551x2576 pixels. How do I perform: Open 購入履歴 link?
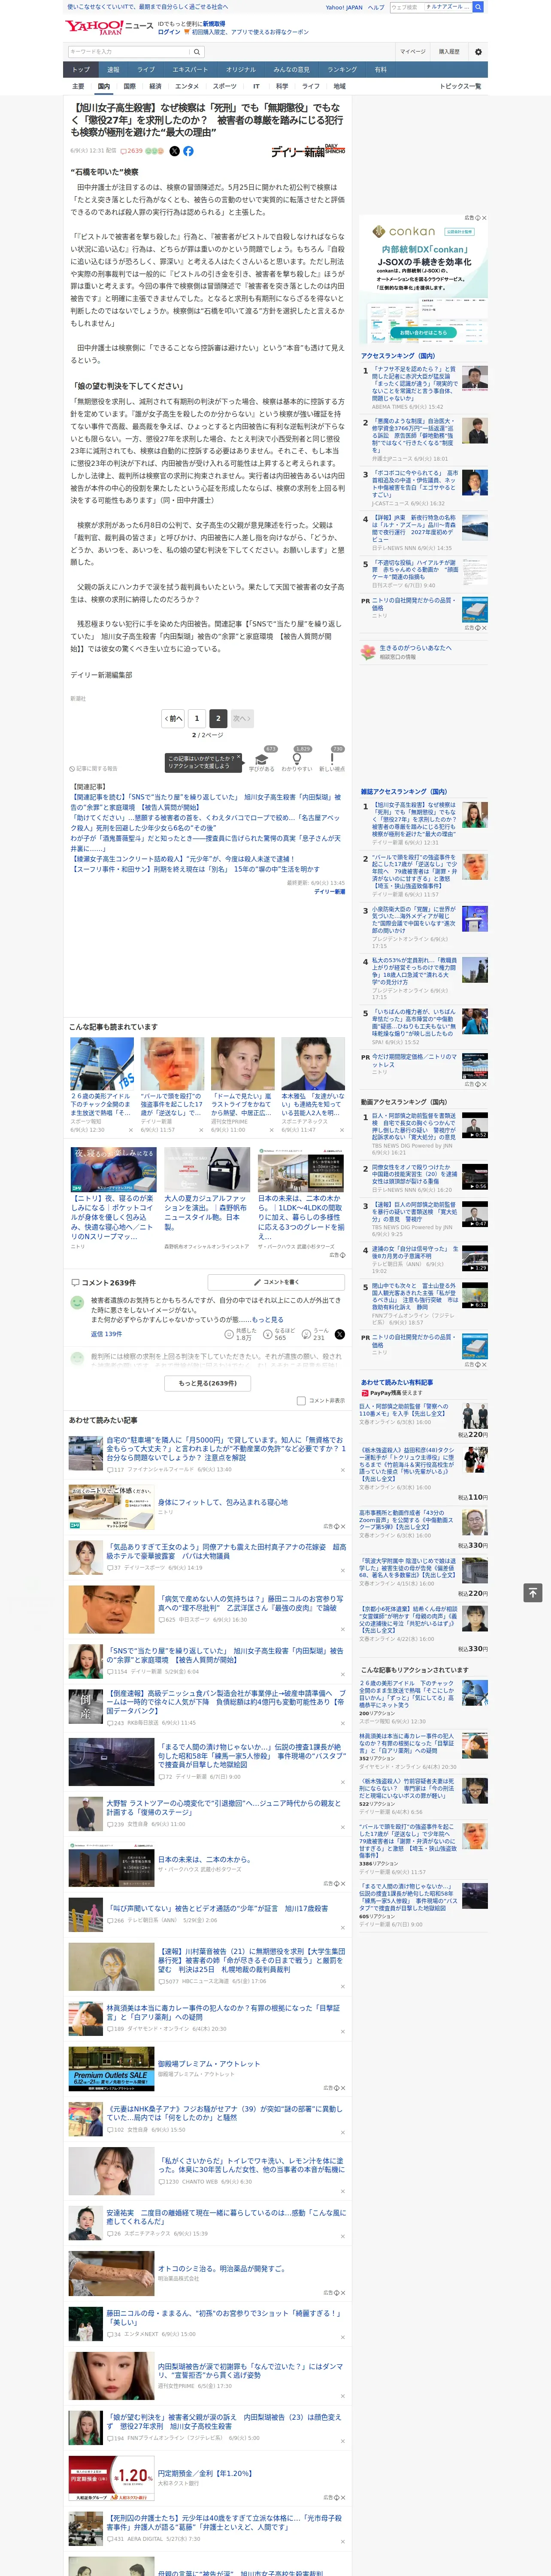tap(449, 52)
